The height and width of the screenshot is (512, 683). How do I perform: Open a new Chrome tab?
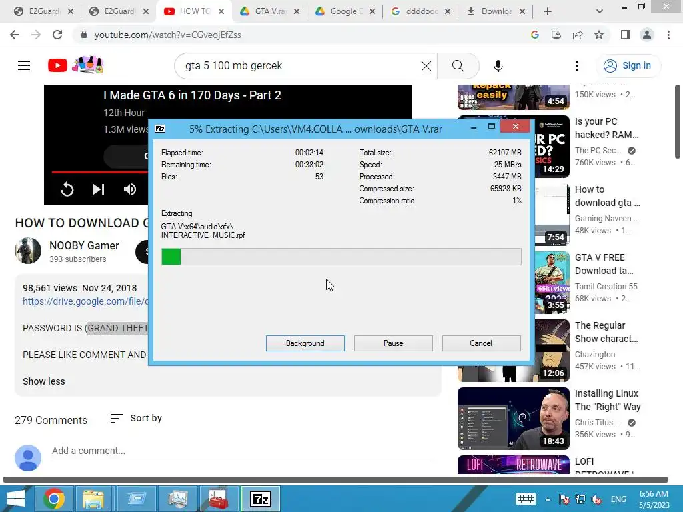(548, 11)
